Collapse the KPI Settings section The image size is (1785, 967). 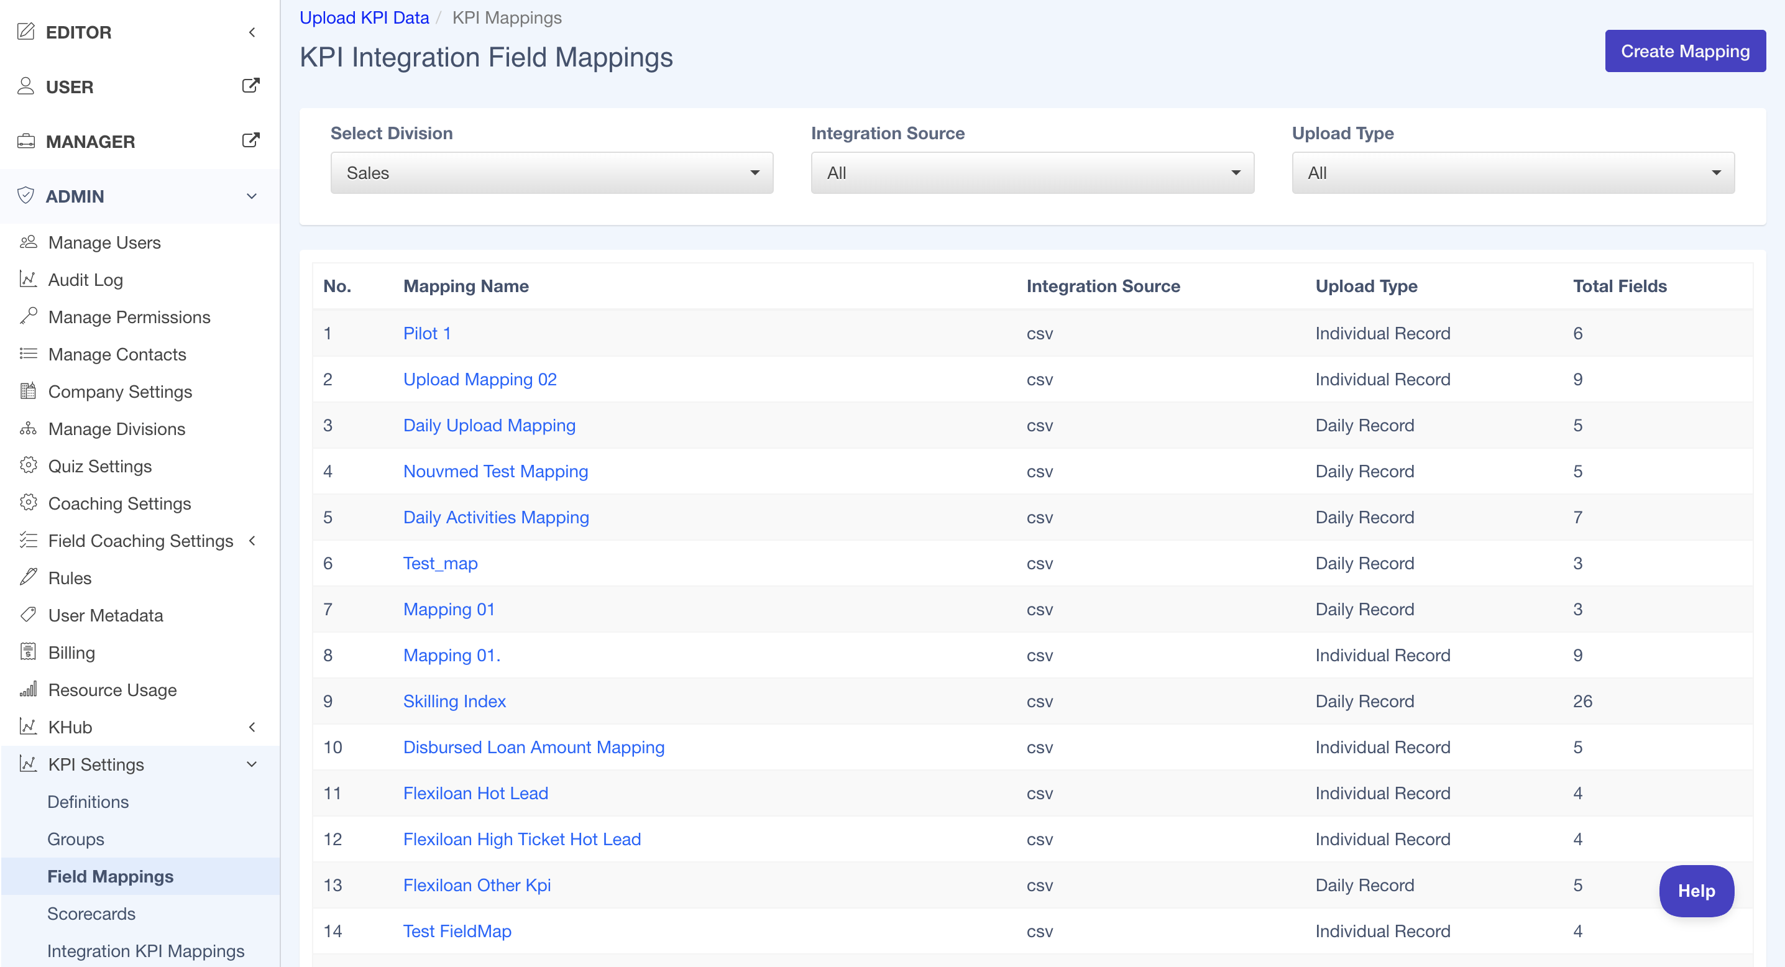(x=252, y=765)
